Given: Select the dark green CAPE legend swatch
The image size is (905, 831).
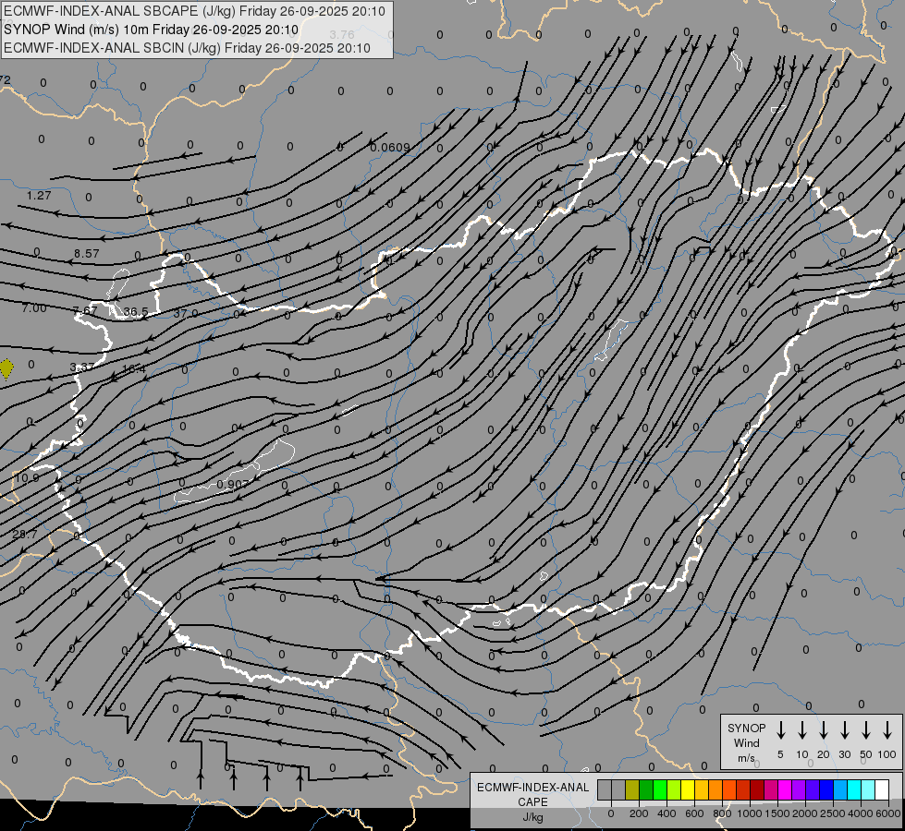Looking at the screenshot, I should [646, 790].
